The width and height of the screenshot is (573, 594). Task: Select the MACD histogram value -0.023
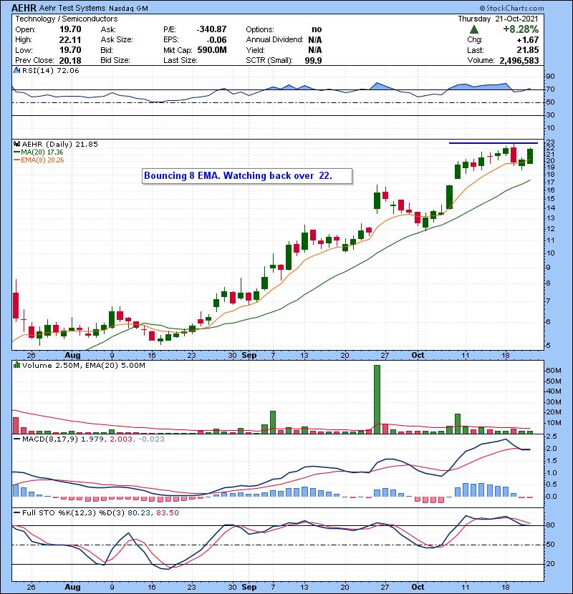point(151,439)
